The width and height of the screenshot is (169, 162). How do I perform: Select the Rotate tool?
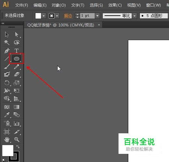[7, 83]
